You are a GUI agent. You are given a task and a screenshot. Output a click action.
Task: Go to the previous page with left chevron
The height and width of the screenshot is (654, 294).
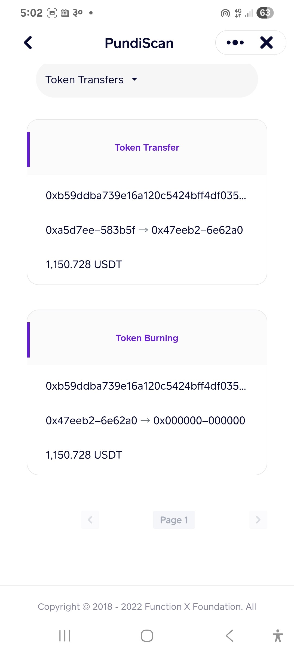90,520
